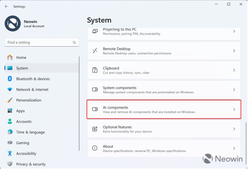
Task: Click the Privacy & security shield icon
Action: [10, 164]
